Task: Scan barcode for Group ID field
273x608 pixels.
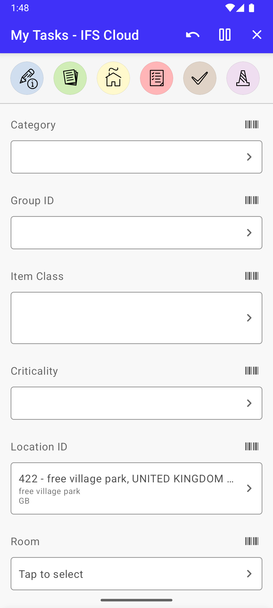Action: 252,200
